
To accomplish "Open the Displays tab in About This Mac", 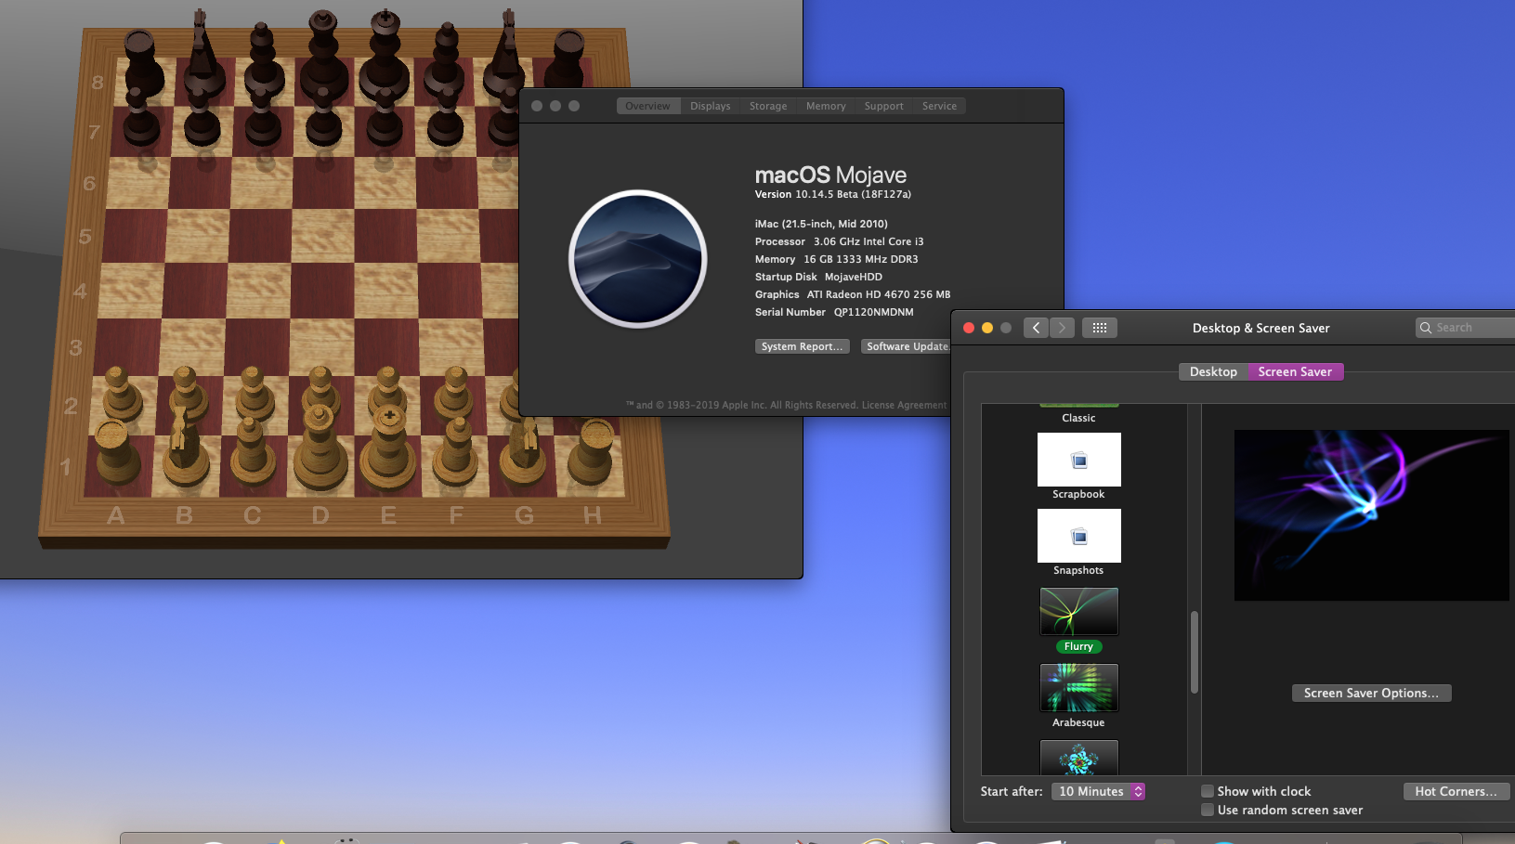I will pyautogui.click(x=711, y=106).
